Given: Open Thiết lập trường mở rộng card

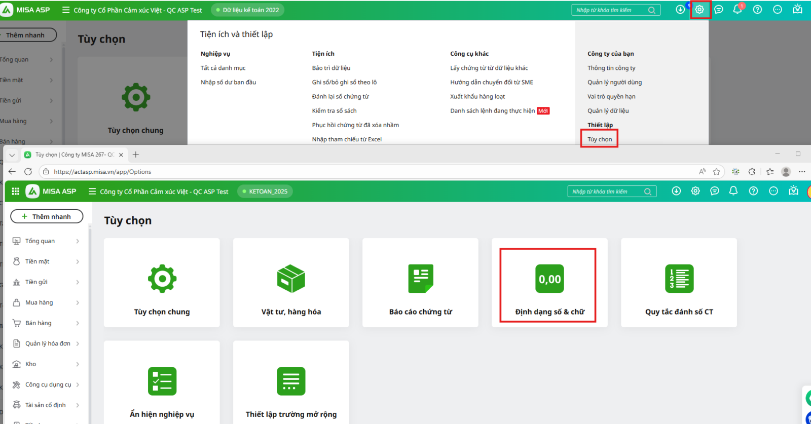Looking at the screenshot, I should tap(291, 385).
